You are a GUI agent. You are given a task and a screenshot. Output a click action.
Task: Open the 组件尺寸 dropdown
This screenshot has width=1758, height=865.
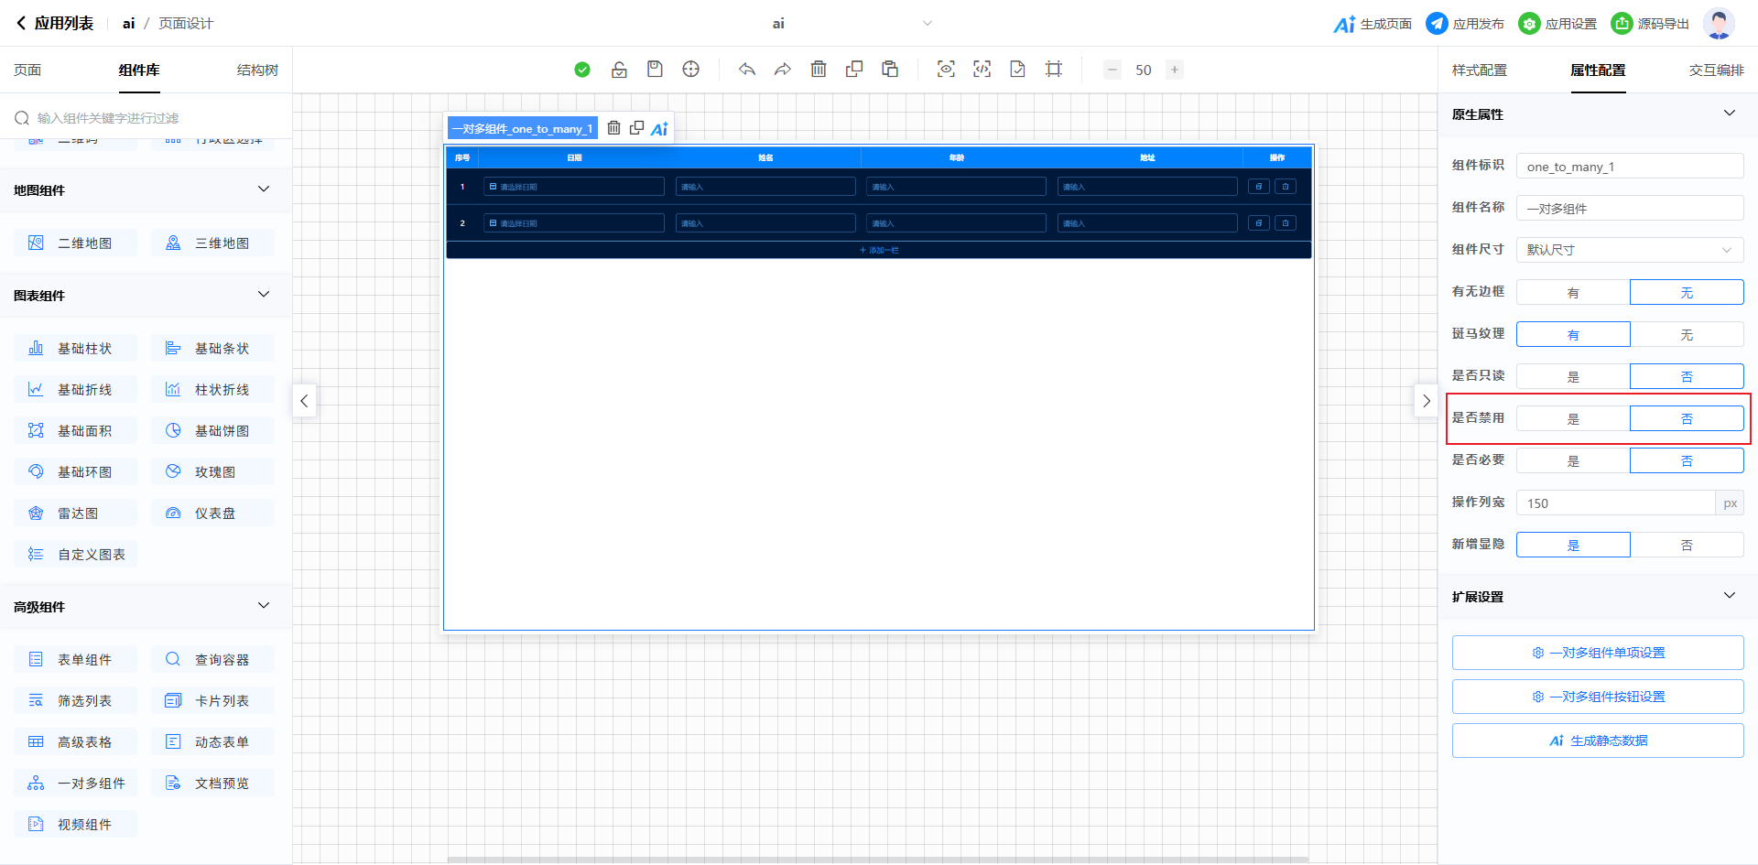(1630, 250)
